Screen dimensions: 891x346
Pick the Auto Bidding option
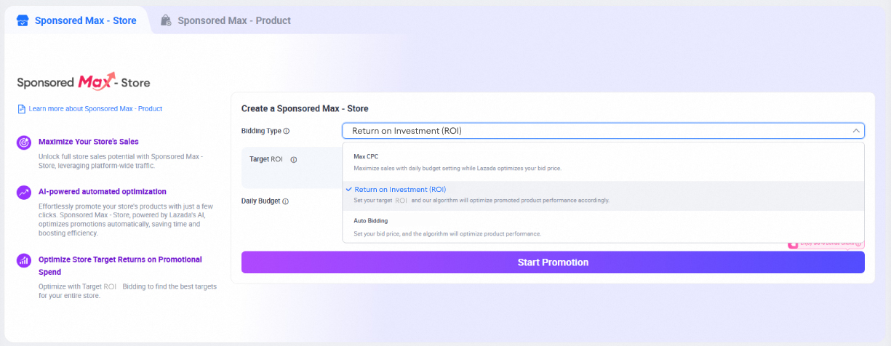[x=603, y=227]
